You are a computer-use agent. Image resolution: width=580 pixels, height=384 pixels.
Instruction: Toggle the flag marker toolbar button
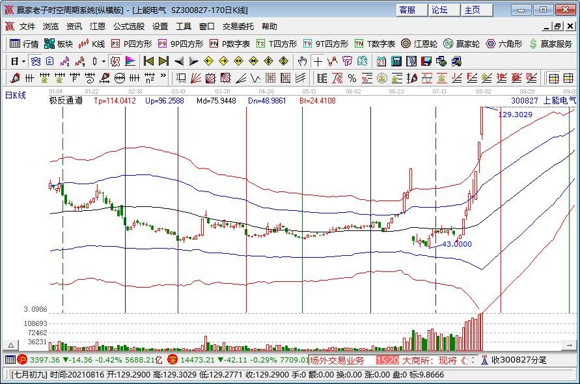click(130, 61)
